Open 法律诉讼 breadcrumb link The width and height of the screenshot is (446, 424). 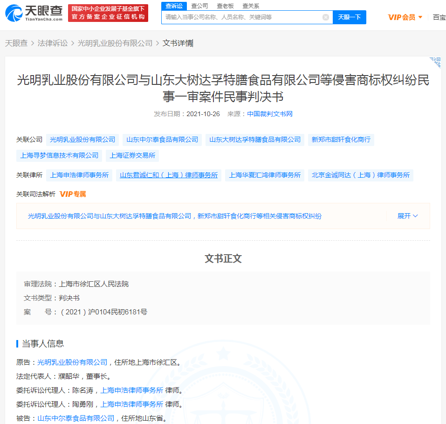tap(53, 43)
